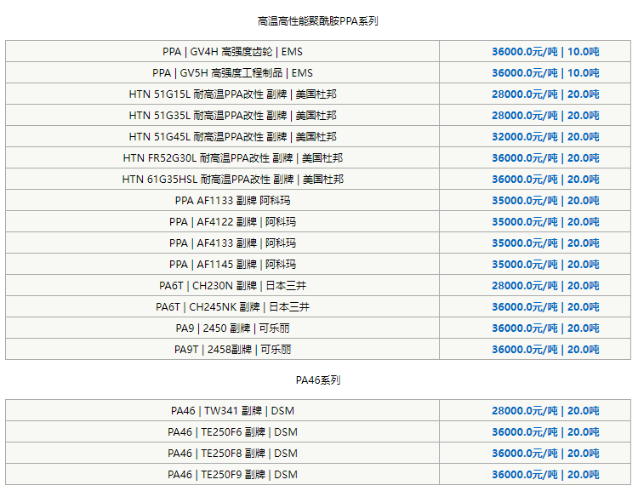
Task: Click PA6T CH230N 副牌 日本三井 product name
Action: tap(232, 285)
